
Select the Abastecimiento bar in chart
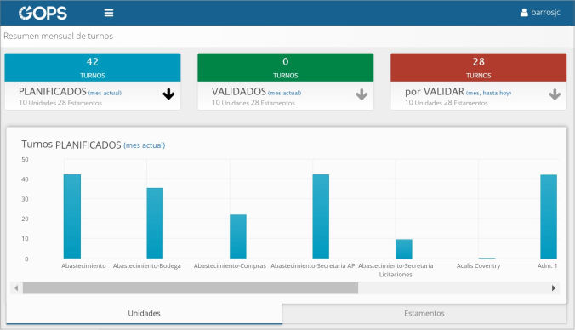pyautogui.click(x=72, y=216)
